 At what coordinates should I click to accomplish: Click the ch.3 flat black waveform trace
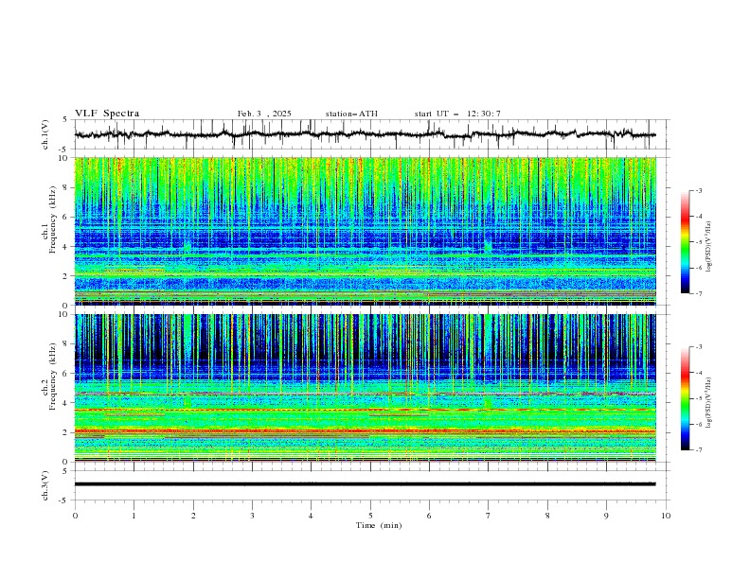(x=365, y=484)
